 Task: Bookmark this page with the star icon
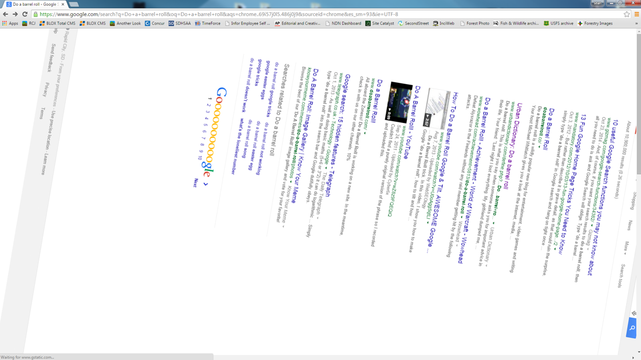pyautogui.click(x=627, y=14)
